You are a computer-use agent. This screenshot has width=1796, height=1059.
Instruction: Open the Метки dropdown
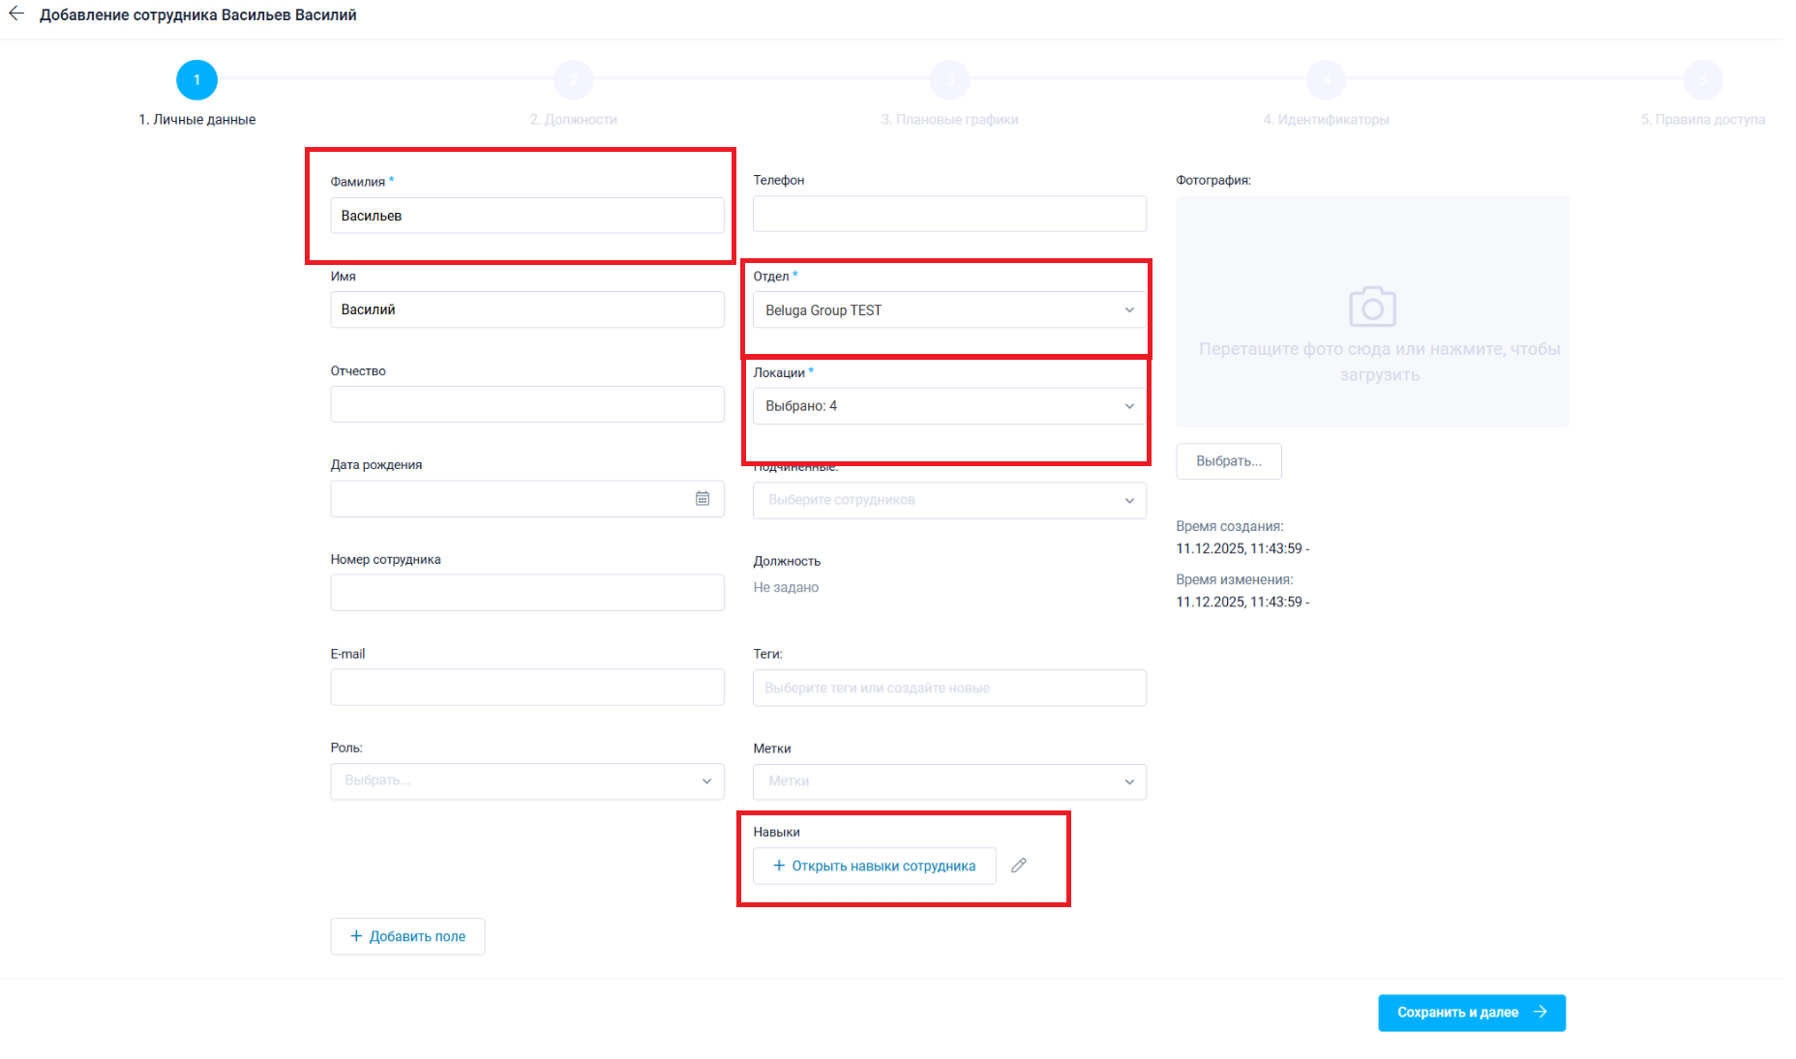[x=948, y=781]
